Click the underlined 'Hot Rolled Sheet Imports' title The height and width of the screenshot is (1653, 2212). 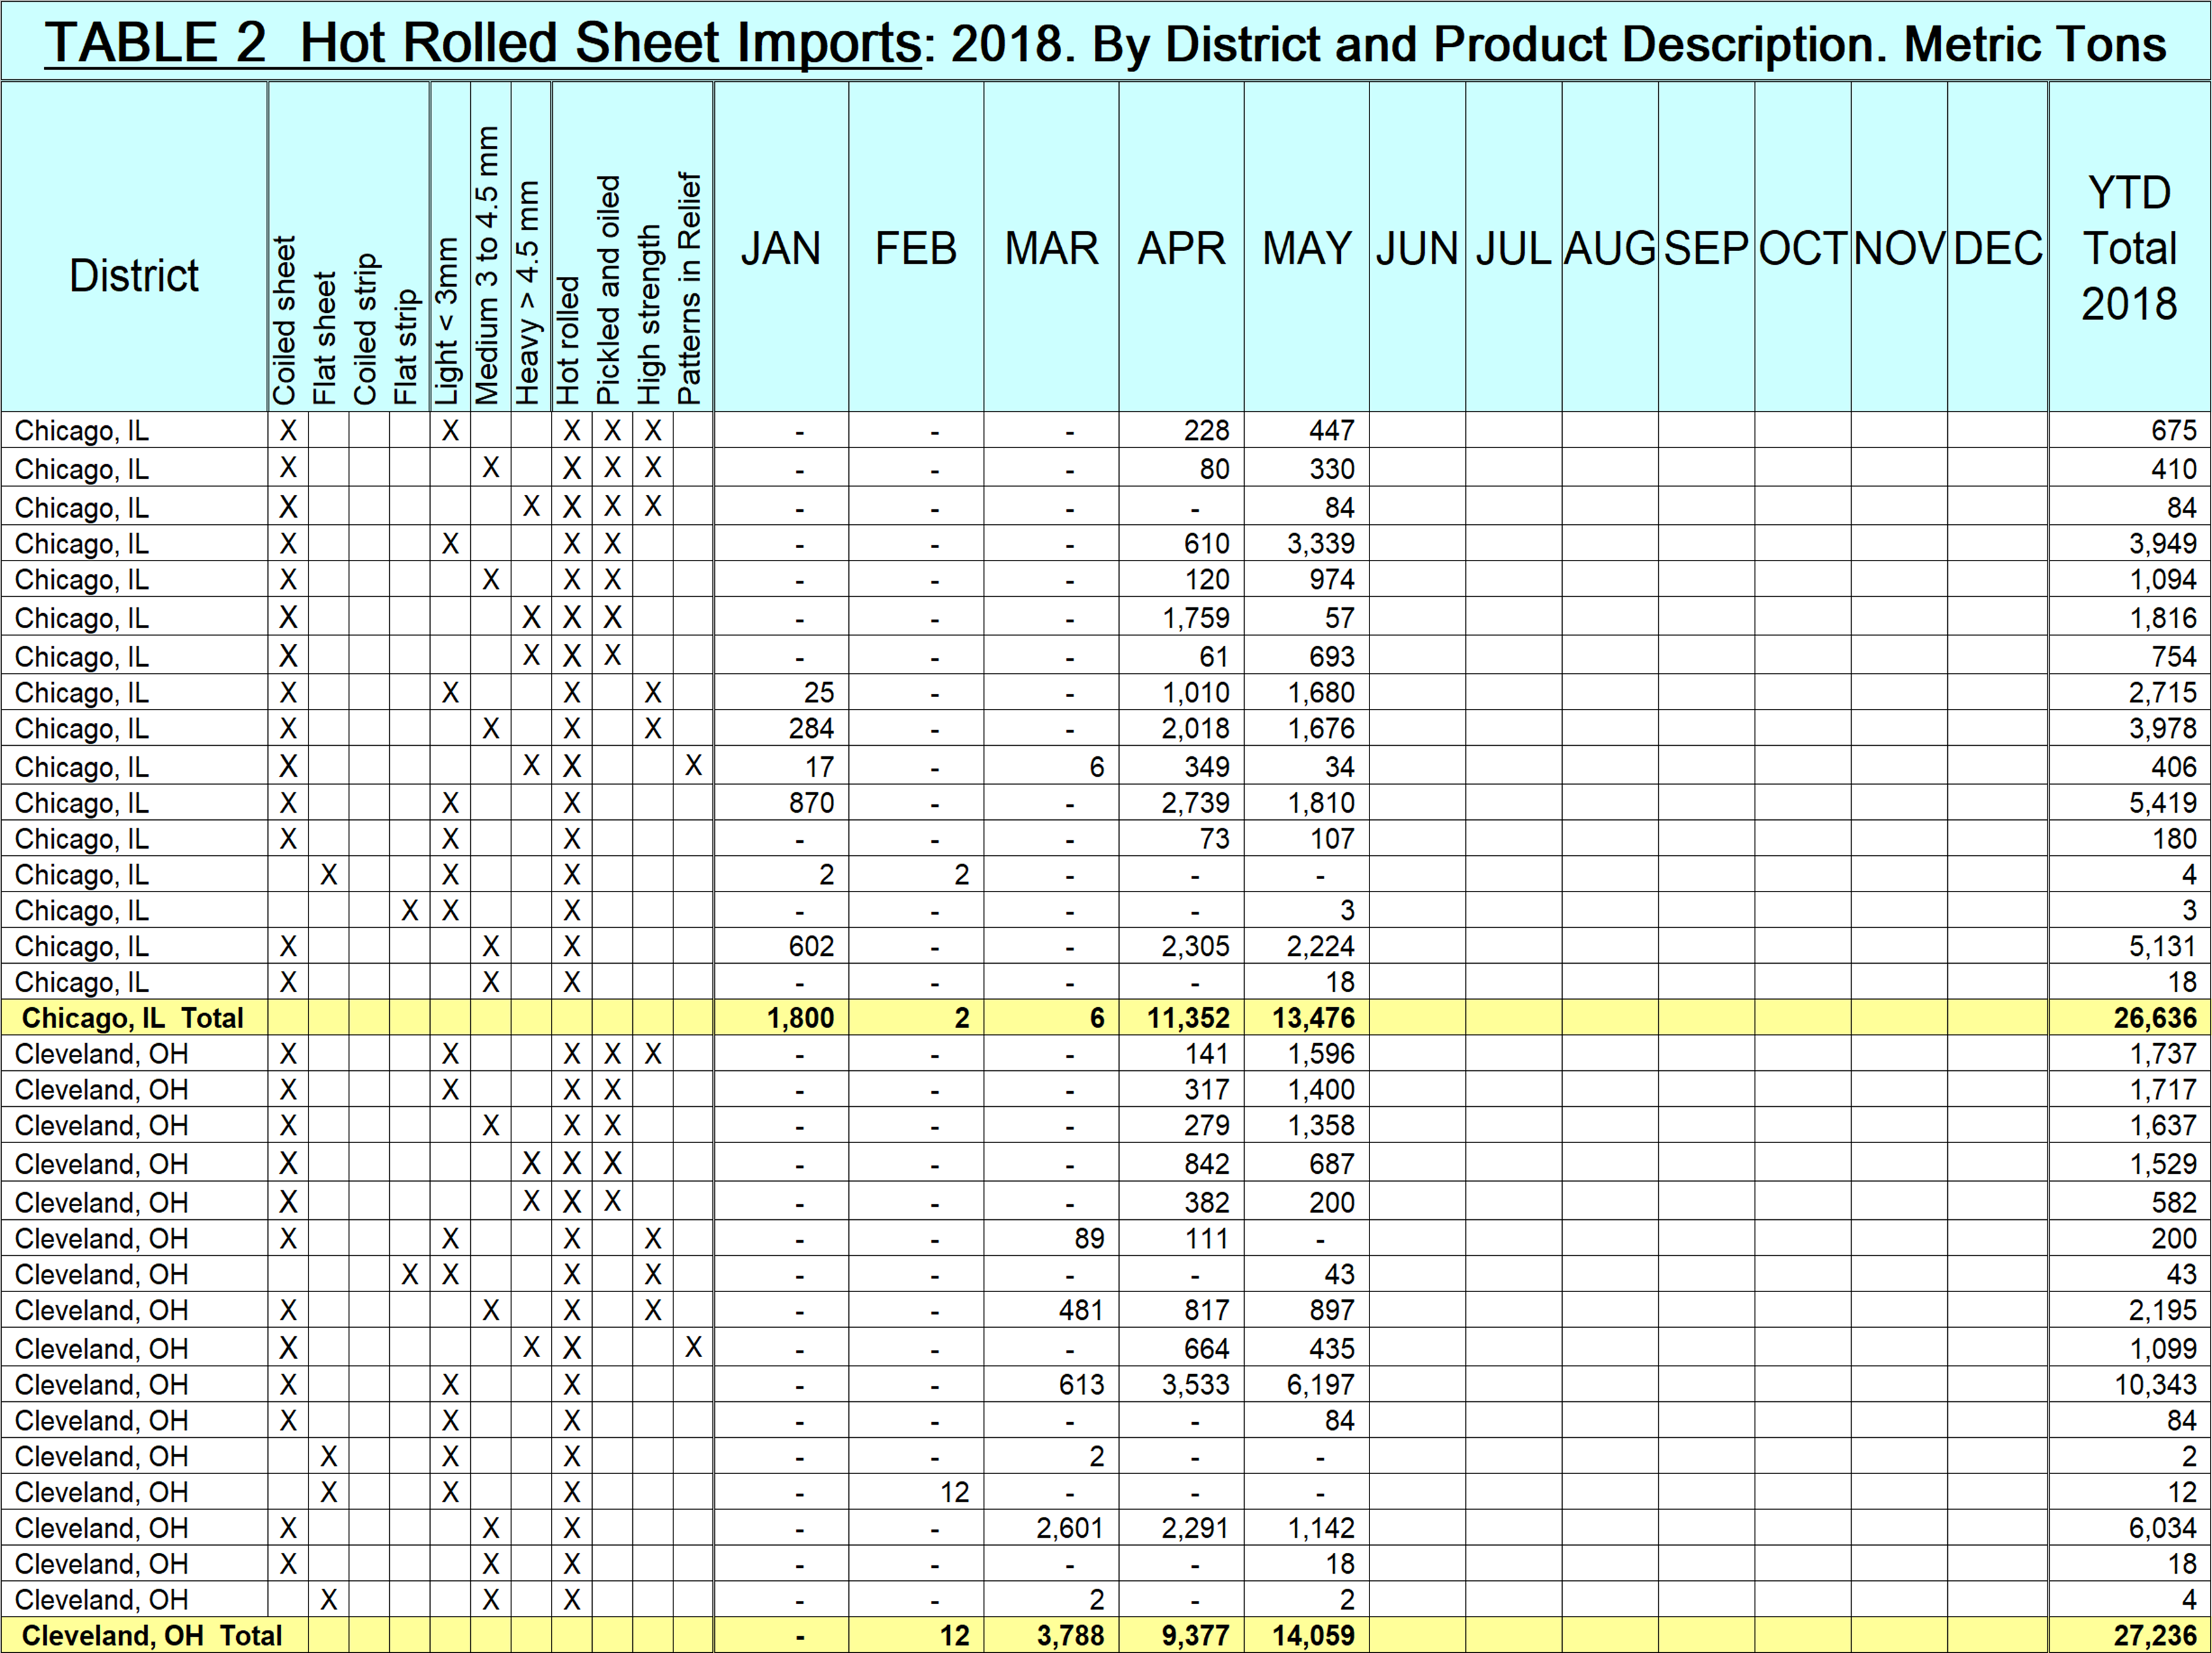coord(609,44)
